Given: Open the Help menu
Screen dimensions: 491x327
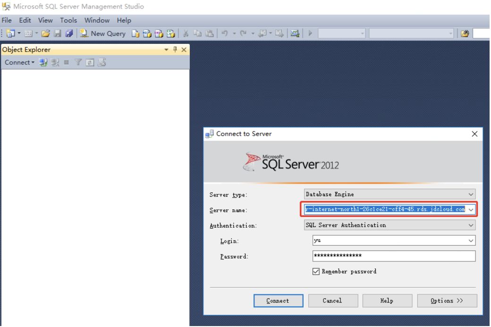Looking at the screenshot, I should (124, 20).
